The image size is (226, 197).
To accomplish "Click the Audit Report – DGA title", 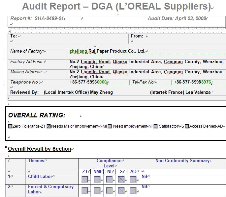I will point(117,6).
